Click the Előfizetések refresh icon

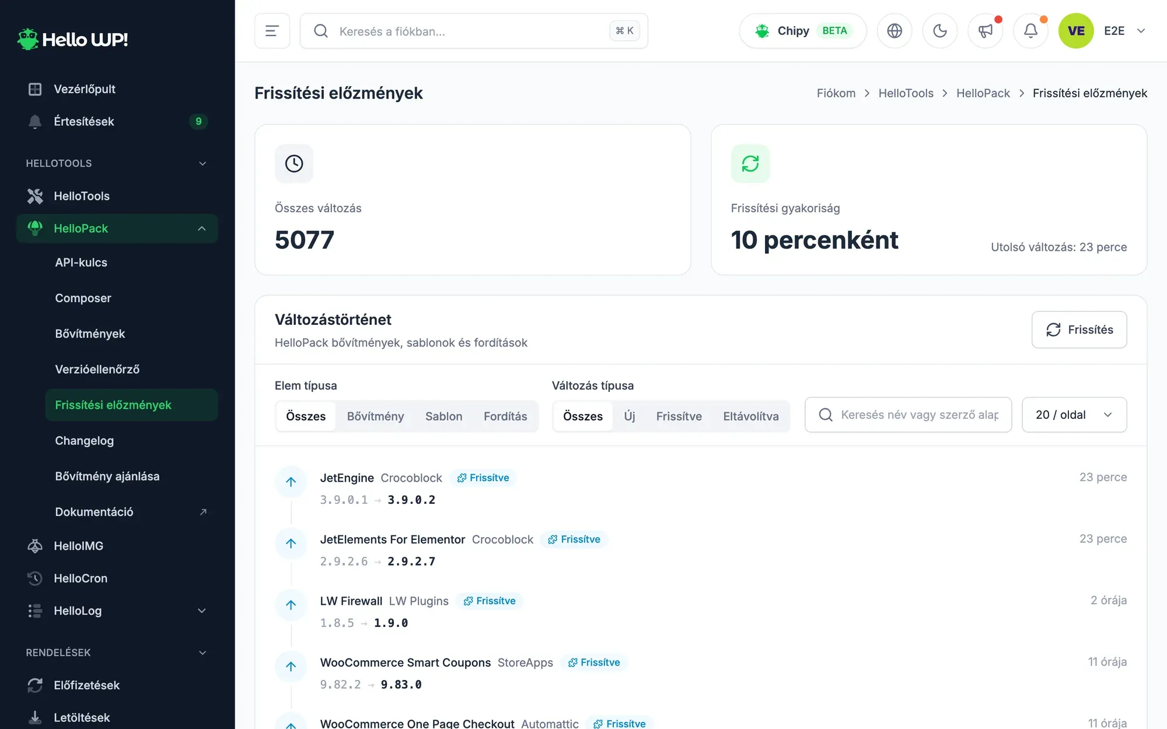(35, 685)
